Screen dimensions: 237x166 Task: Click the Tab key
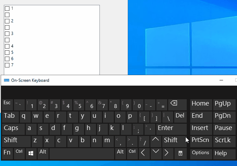[10, 117]
